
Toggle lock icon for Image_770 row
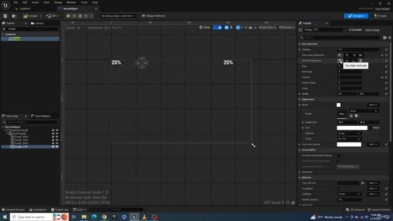53,147
